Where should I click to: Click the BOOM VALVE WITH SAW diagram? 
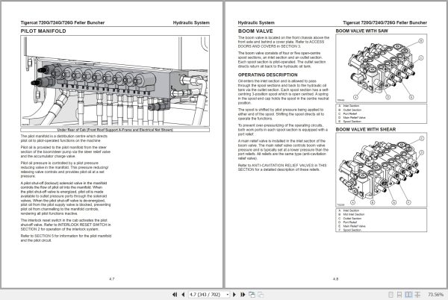381,68
